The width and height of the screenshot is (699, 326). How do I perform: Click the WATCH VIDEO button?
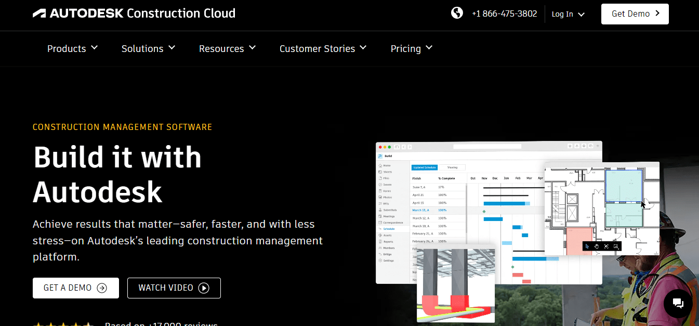174,288
